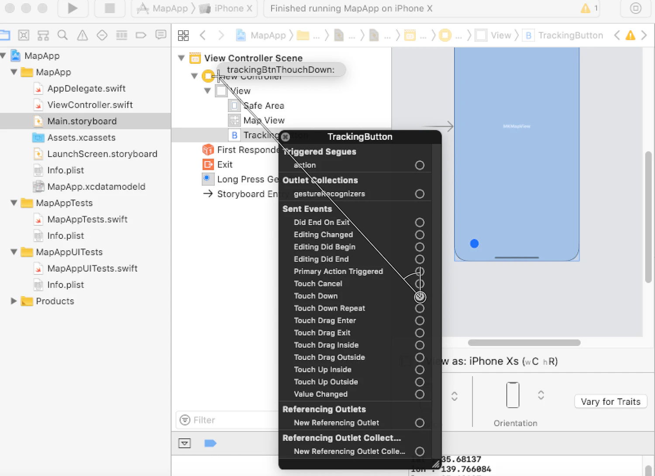
Task: Close the TrackingButton connections popup
Action: 286,137
